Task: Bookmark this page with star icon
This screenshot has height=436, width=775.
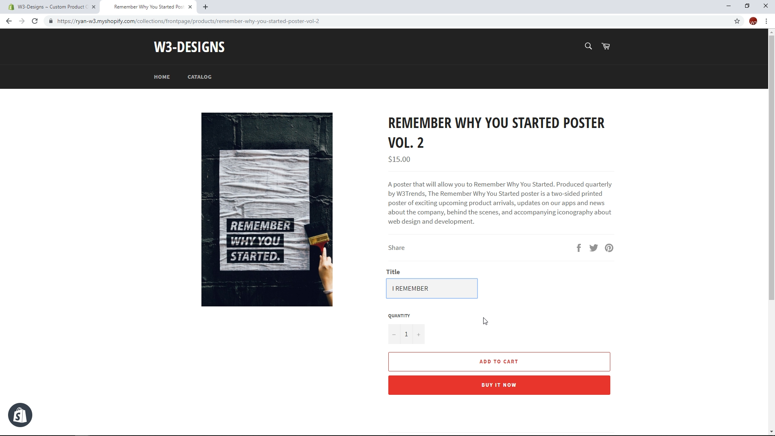Action: (737, 21)
